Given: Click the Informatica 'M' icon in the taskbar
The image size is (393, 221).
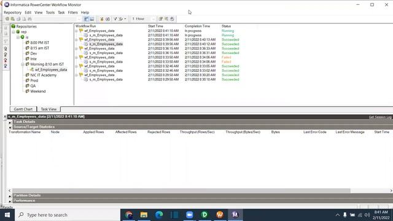Looking at the screenshot, I should pos(235,215).
